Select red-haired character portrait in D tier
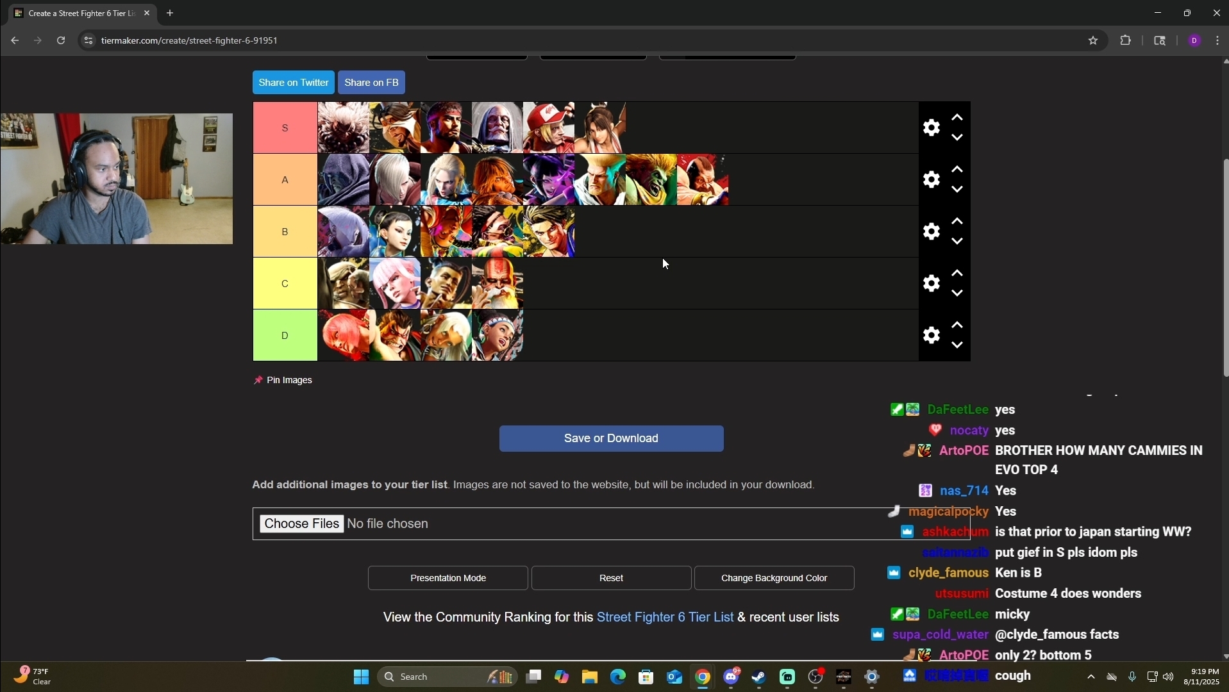This screenshot has height=692, width=1229. [x=344, y=335]
